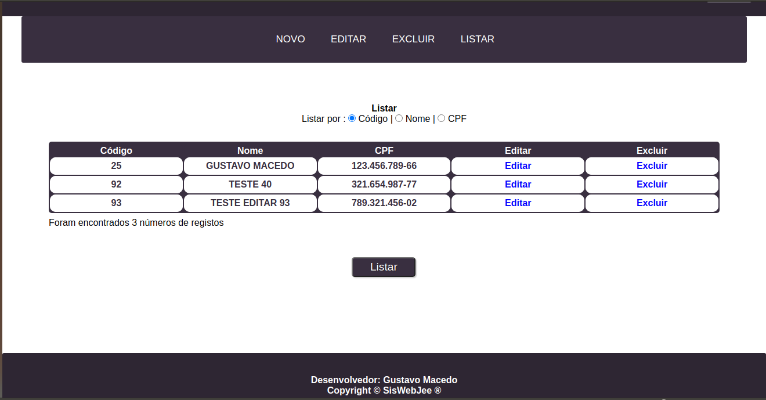Select the Nome radio button

399,118
